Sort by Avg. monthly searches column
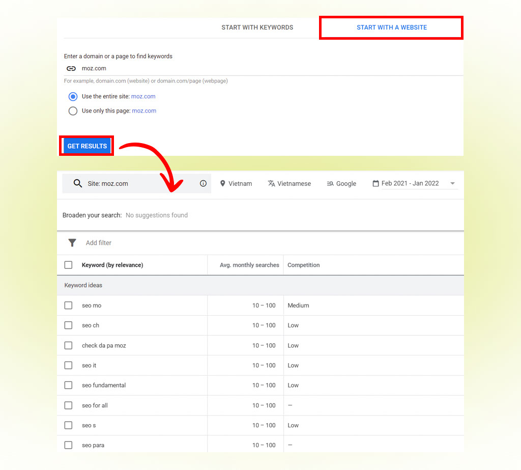 pos(249,265)
